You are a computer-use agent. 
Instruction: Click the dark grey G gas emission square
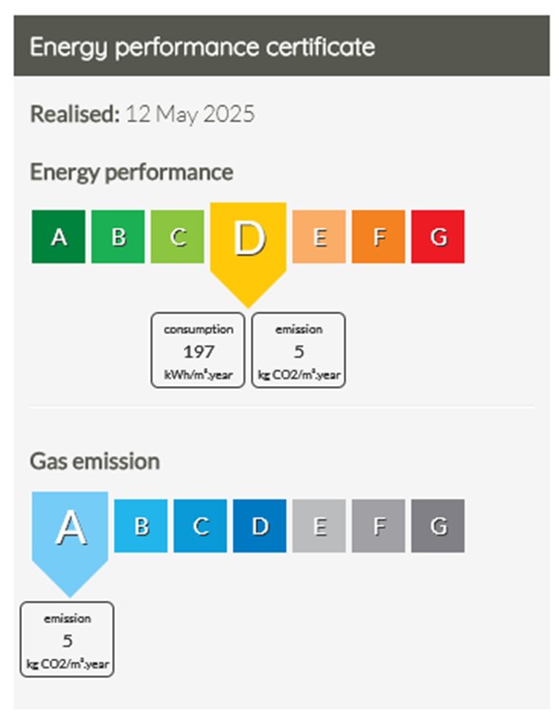click(x=438, y=526)
